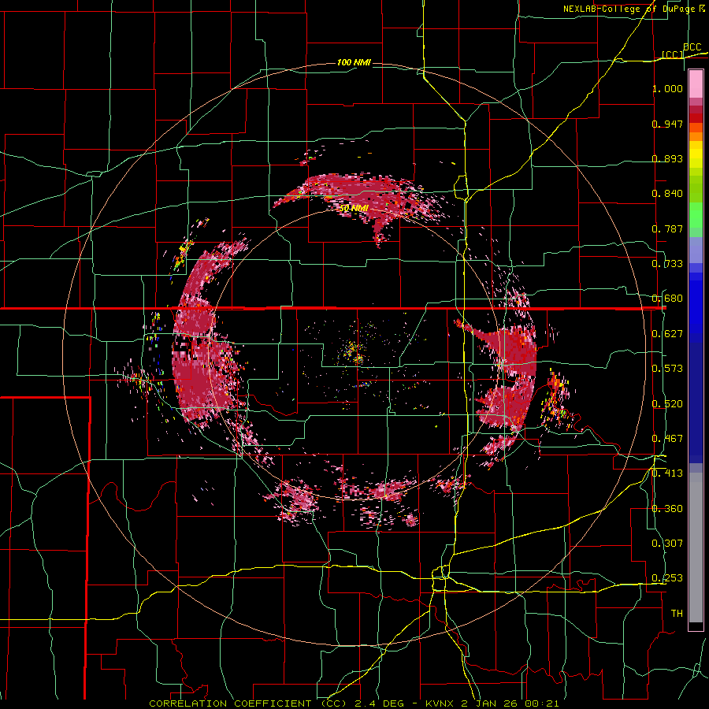Click the 0.787 scale value
Viewport: 709px width, 709px height.
pos(667,228)
